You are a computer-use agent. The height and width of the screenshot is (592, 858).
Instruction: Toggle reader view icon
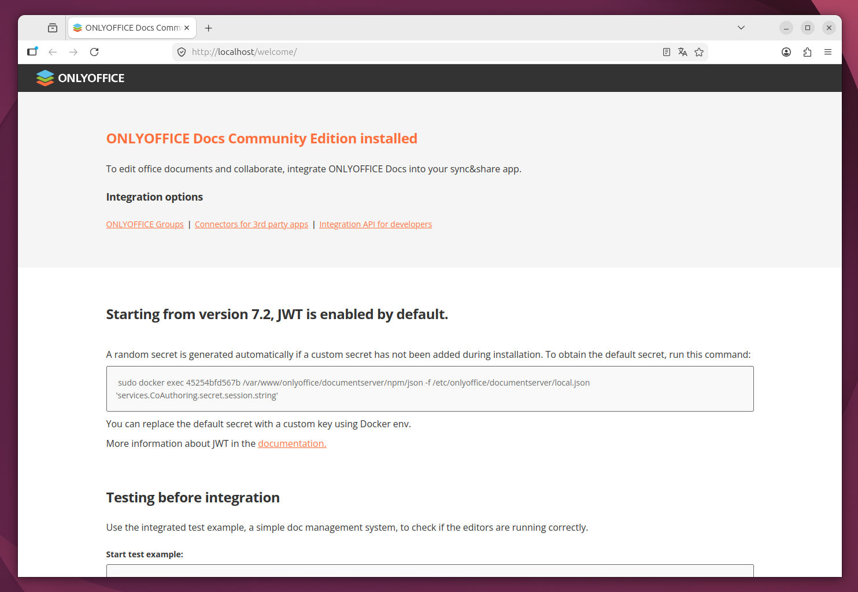[x=667, y=52]
